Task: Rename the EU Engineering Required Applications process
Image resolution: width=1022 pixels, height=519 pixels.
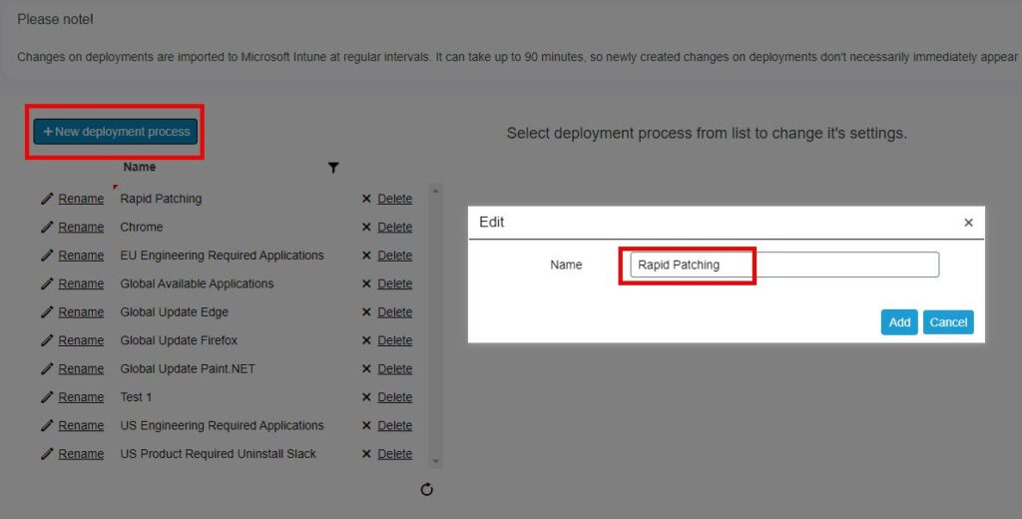Action: pyautogui.click(x=80, y=256)
